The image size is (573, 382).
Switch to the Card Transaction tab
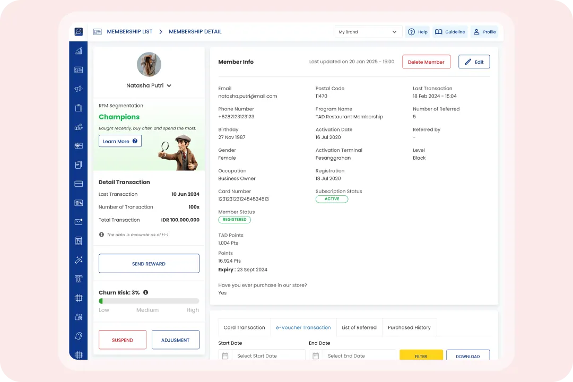point(244,327)
